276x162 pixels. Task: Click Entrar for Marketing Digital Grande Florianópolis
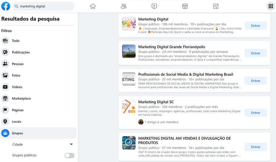(x=256, y=53)
